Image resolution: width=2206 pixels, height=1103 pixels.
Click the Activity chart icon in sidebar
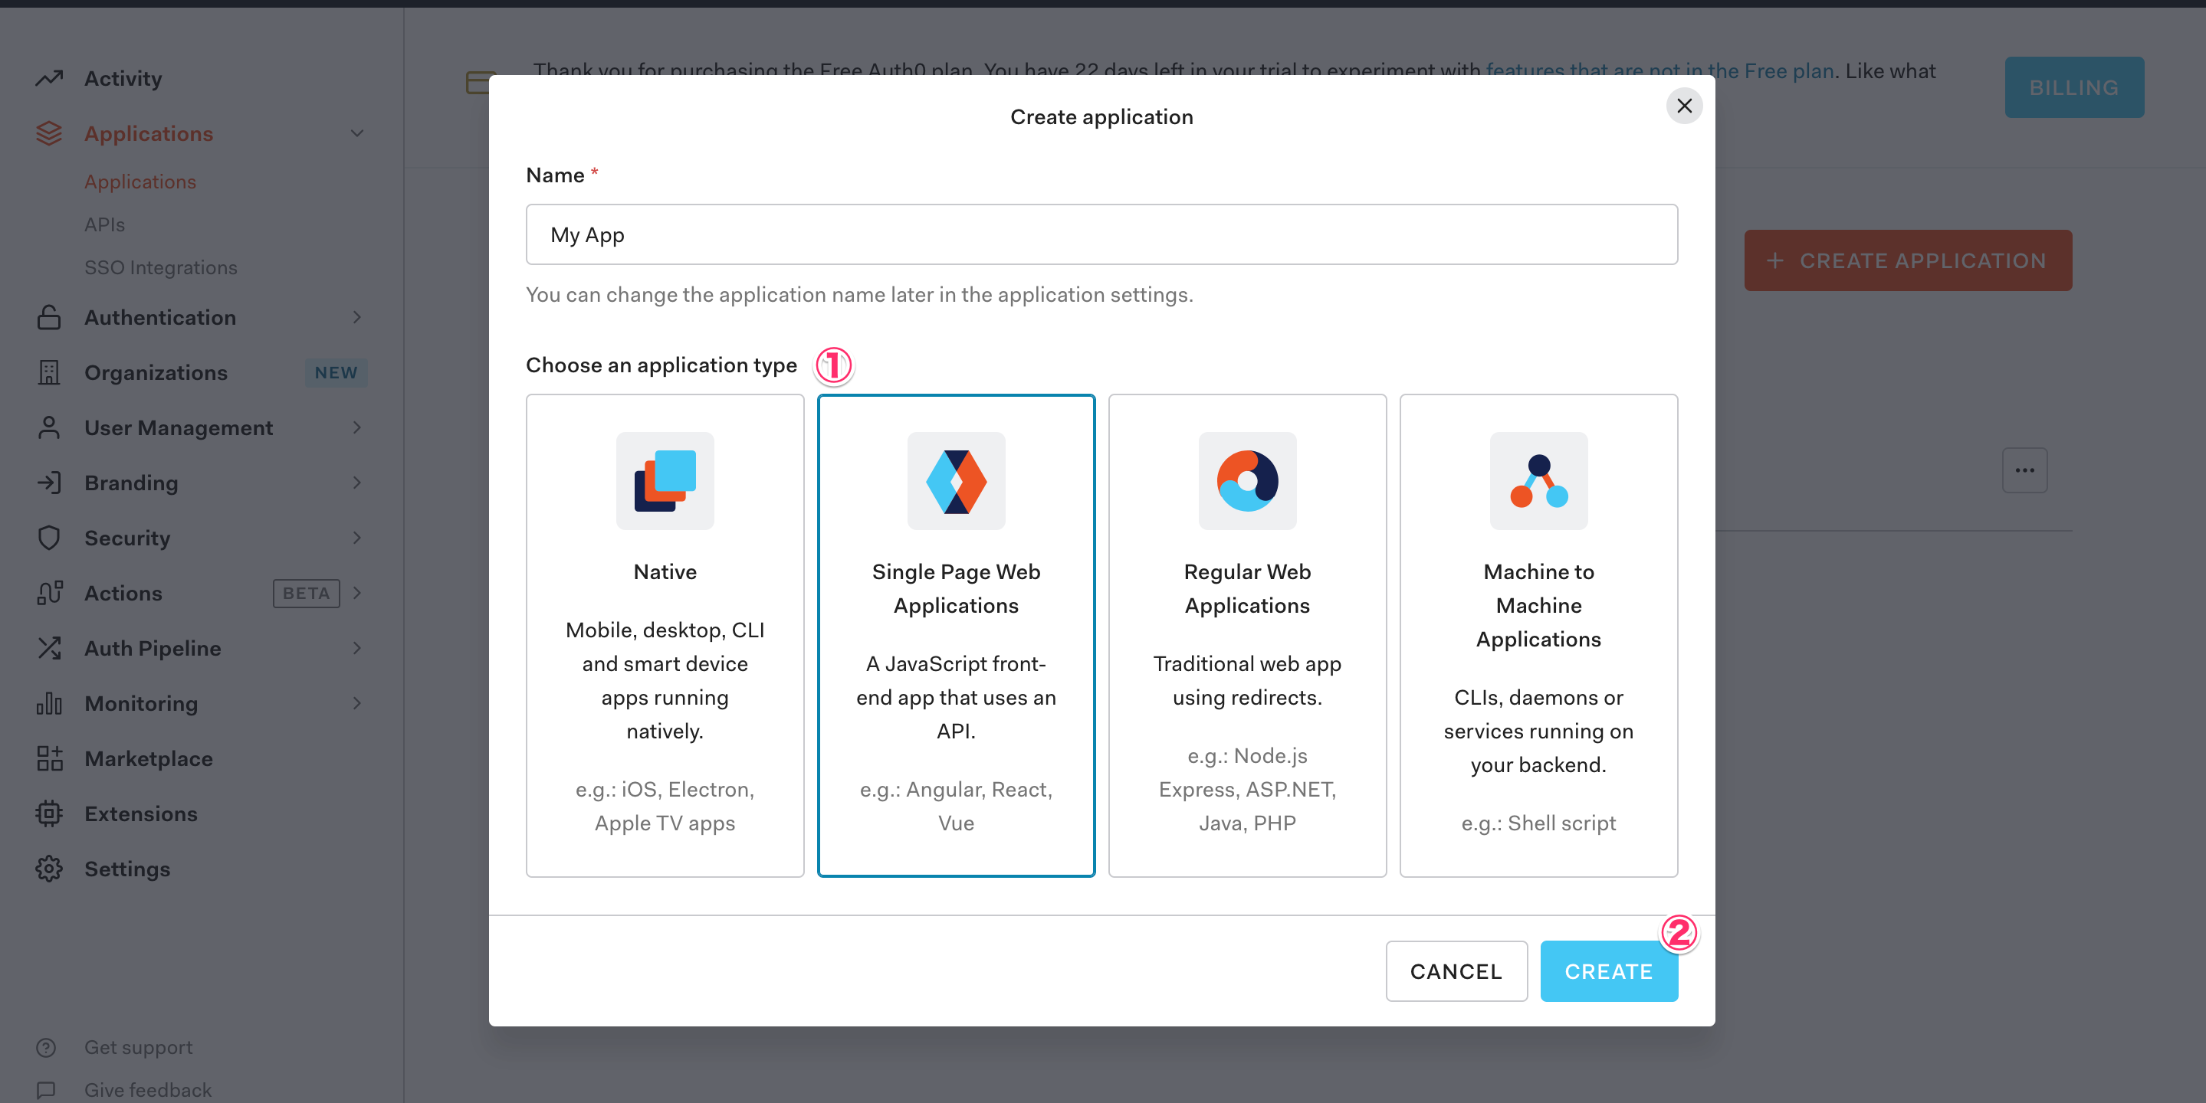point(50,79)
